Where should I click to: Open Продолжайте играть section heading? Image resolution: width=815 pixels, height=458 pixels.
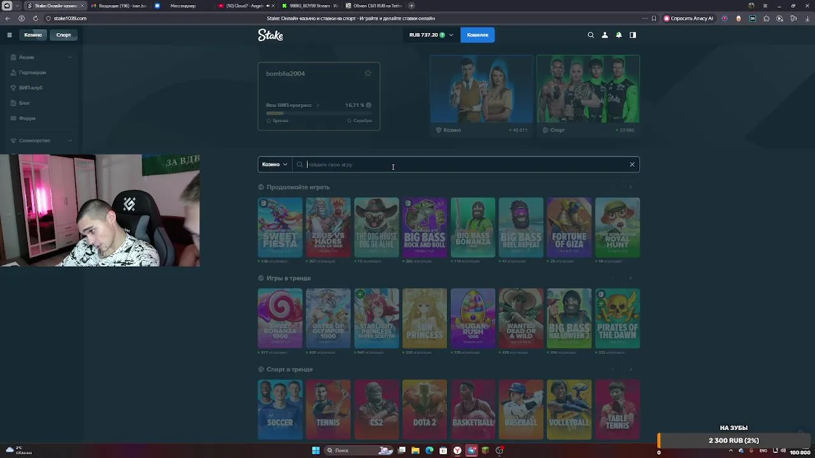tap(298, 188)
